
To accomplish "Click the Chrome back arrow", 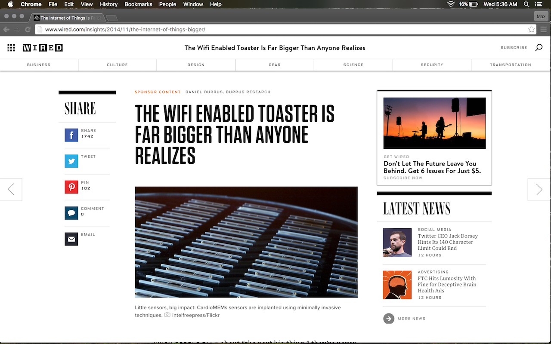I will pos(6,30).
